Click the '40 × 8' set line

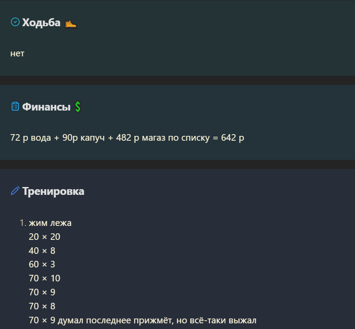pos(42,251)
